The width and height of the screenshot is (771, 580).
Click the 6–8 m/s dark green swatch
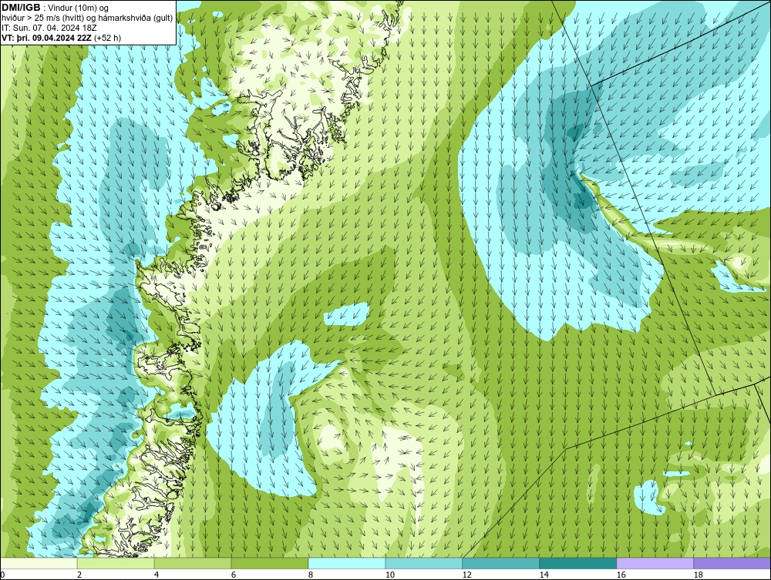tap(270, 563)
